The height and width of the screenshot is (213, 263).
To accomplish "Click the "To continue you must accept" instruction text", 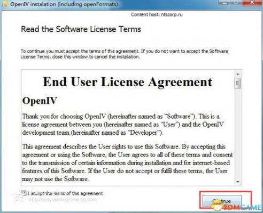I will pyautogui.click(x=125, y=54).
